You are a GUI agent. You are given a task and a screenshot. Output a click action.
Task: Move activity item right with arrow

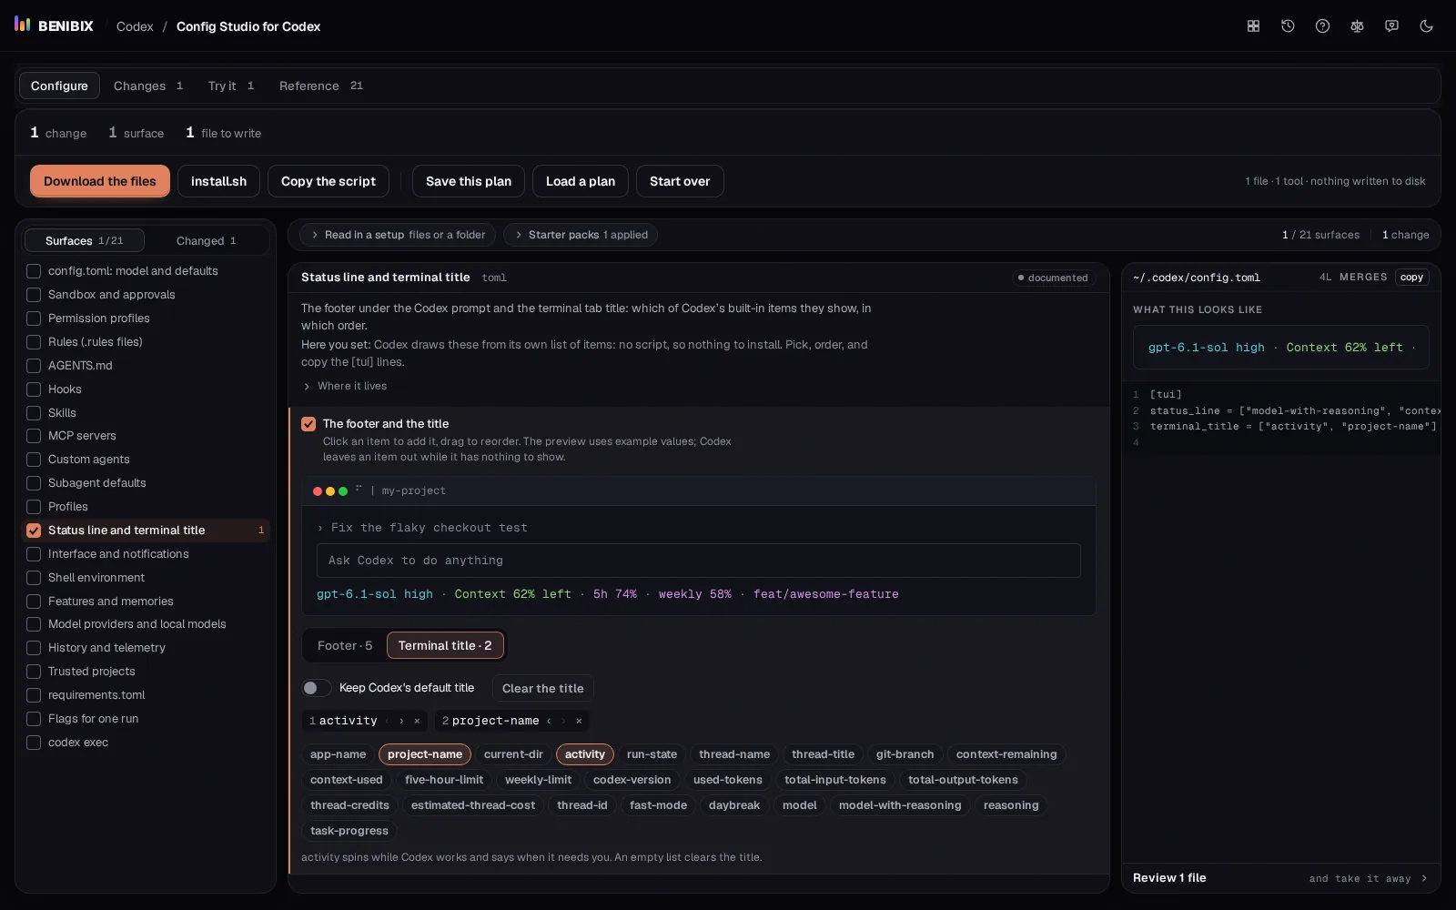(x=401, y=721)
